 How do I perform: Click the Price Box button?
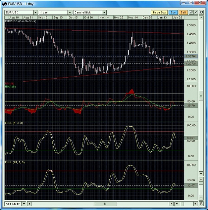[x=159, y=12]
